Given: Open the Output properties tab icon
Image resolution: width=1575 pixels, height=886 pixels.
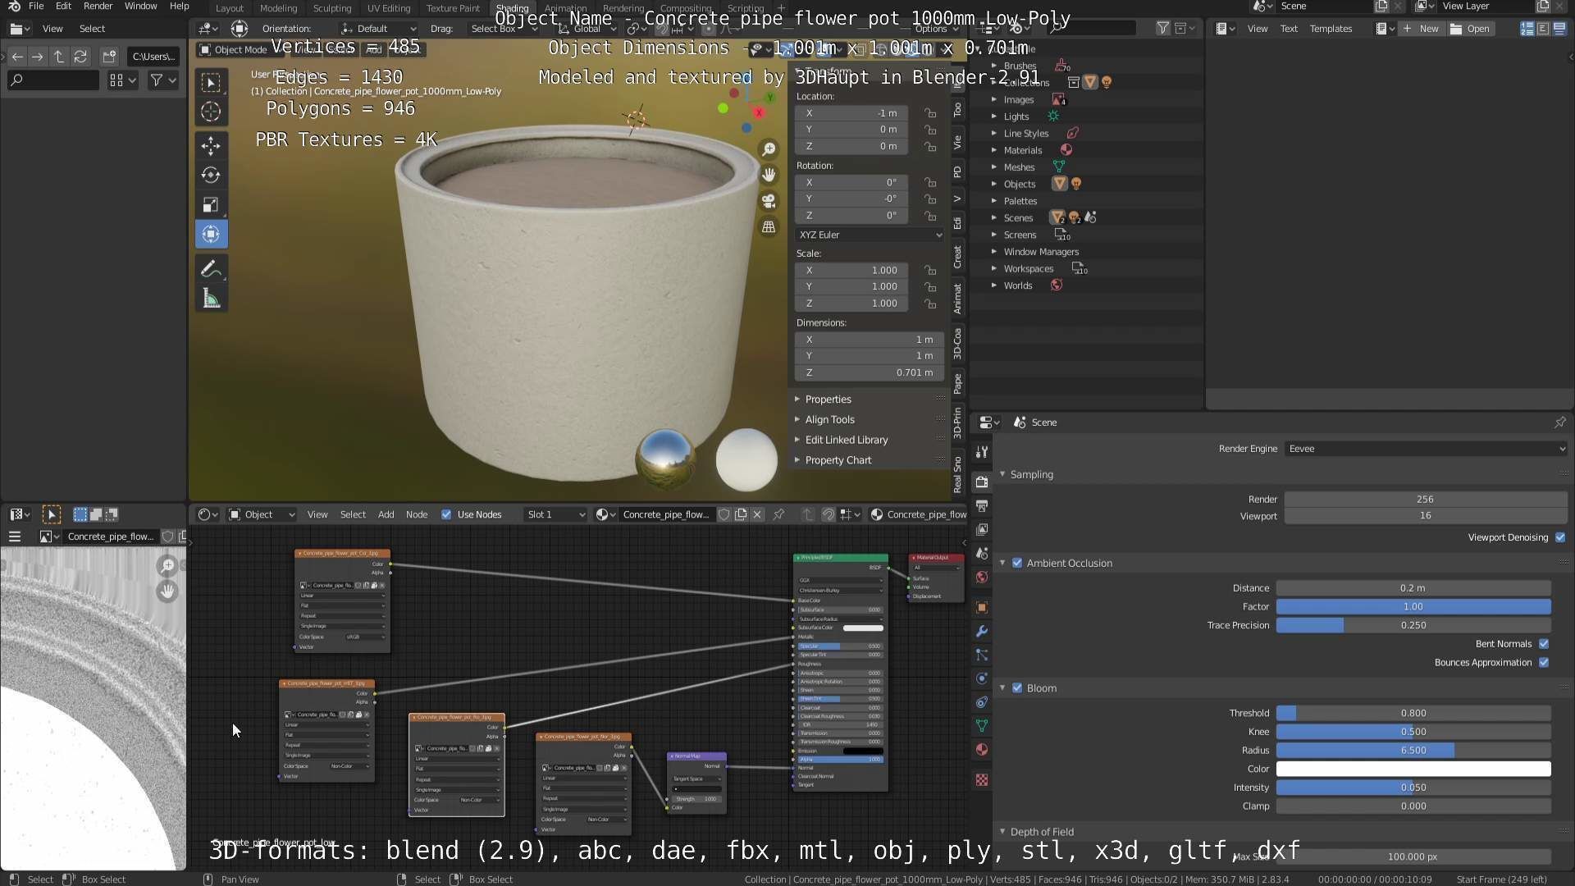Looking at the screenshot, I should pos(981,505).
